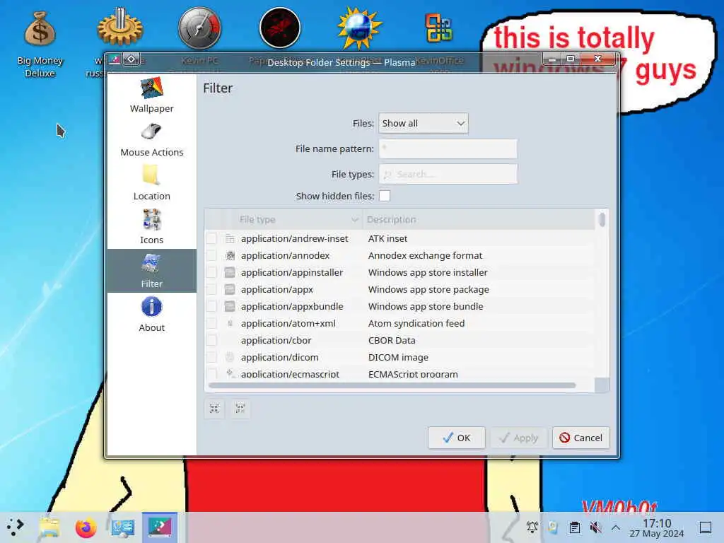Click the annodex file type icon
Screen dimensions: 724x543
pyautogui.click(x=230, y=255)
